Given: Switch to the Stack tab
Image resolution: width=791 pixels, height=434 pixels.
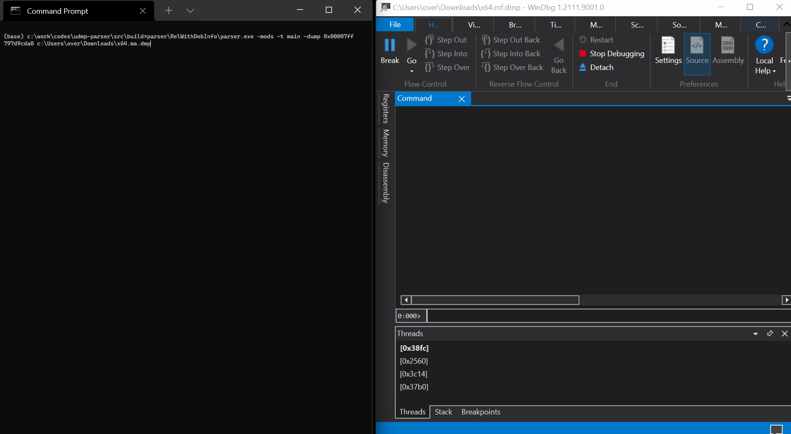Looking at the screenshot, I should (x=443, y=412).
